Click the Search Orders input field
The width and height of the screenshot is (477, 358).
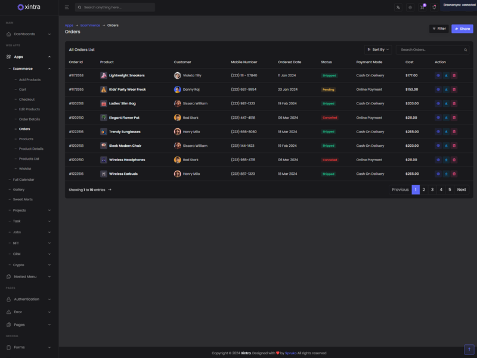[x=430, y=50]
